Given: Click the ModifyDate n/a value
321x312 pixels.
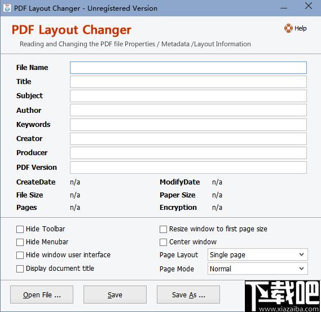Looking at the screenshot, I should (x=217, y=182).
